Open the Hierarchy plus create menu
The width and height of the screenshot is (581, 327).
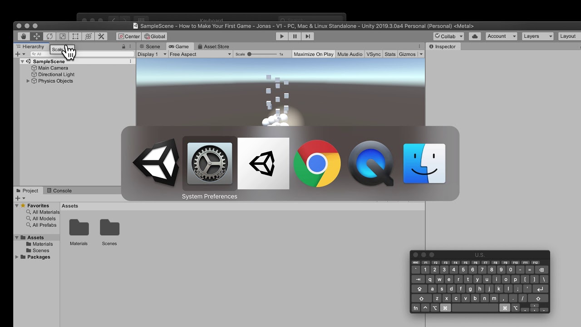[20, 54]
